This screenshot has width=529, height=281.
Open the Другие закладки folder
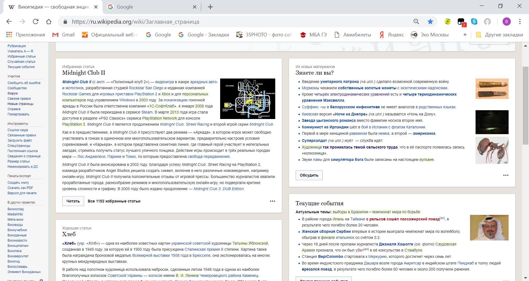499,35
